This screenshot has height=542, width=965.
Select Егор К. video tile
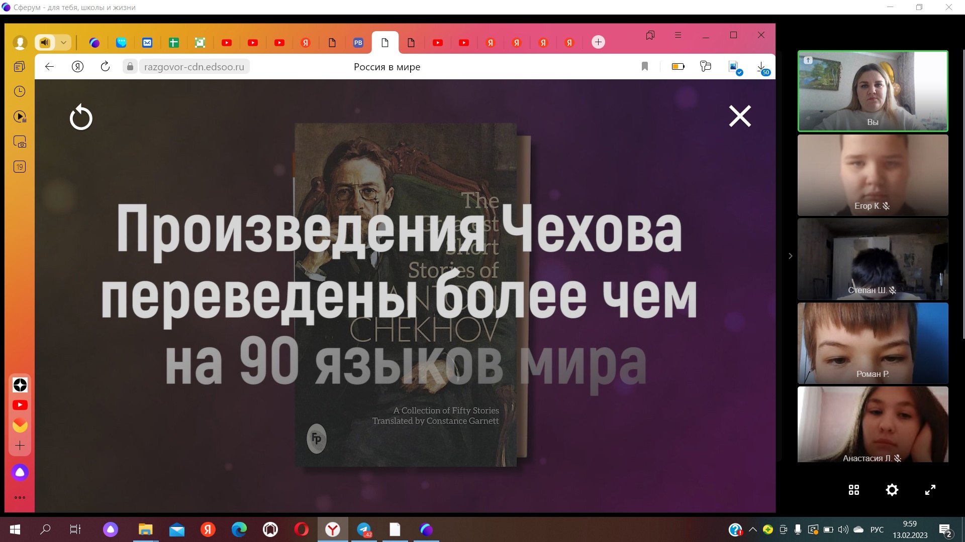[x=873, y=175]
